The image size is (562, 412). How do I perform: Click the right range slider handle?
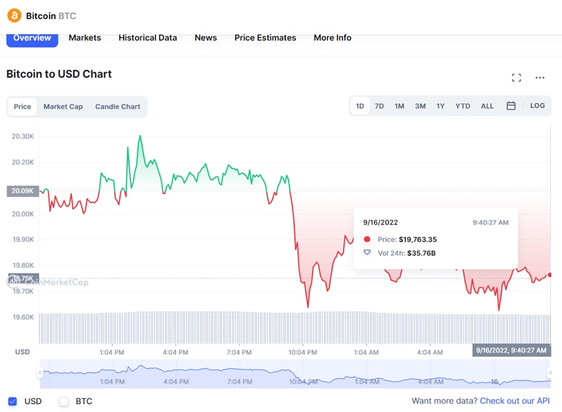point(550,373)
